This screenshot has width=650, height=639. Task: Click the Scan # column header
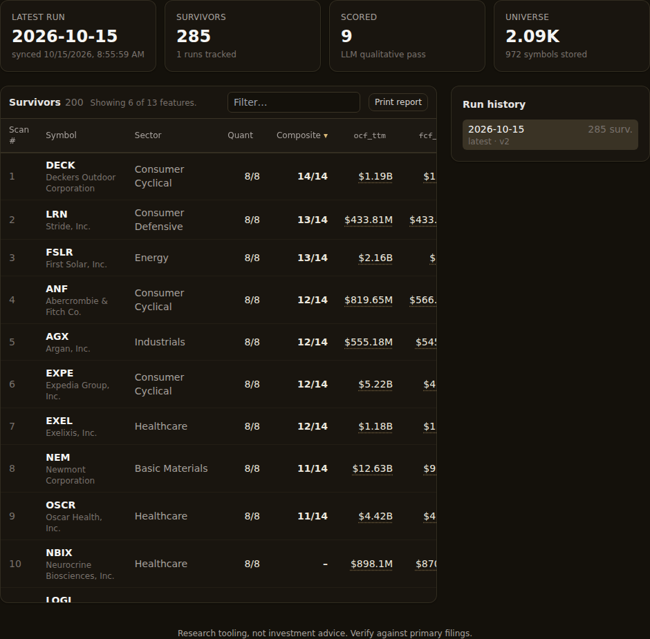(x=19, y=135)
